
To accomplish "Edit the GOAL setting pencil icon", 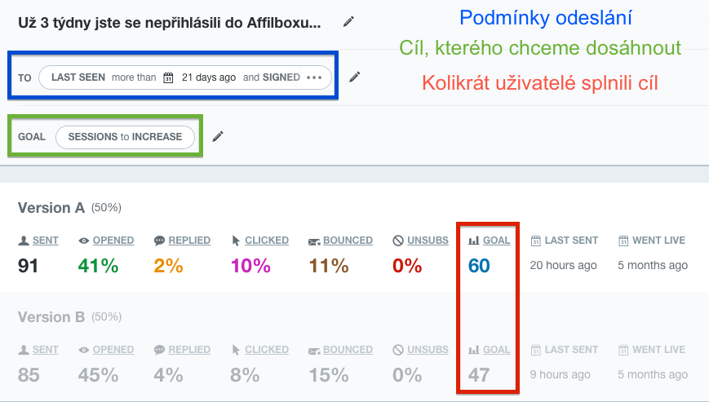I will (218, 136).
